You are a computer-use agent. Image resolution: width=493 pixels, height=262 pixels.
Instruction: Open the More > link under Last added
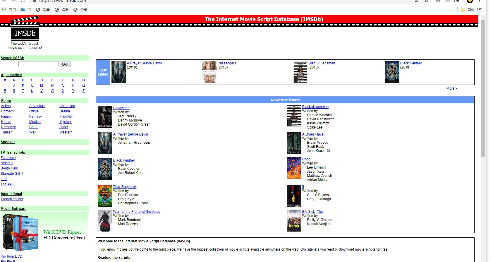[452, 88]
